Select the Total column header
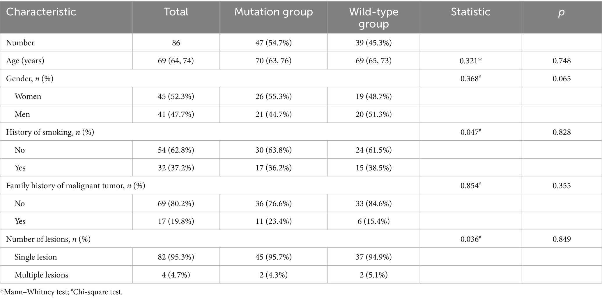The image size is (602, 299). click(x=176, y=12)
